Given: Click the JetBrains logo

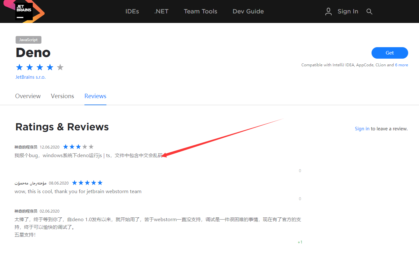Looking at the screenshot, I should click(x=24, y=11).
